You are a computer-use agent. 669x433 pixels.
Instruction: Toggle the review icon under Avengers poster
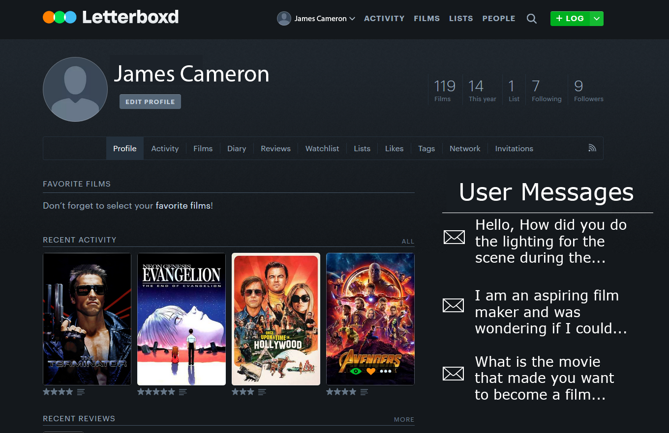click(364, 391)
